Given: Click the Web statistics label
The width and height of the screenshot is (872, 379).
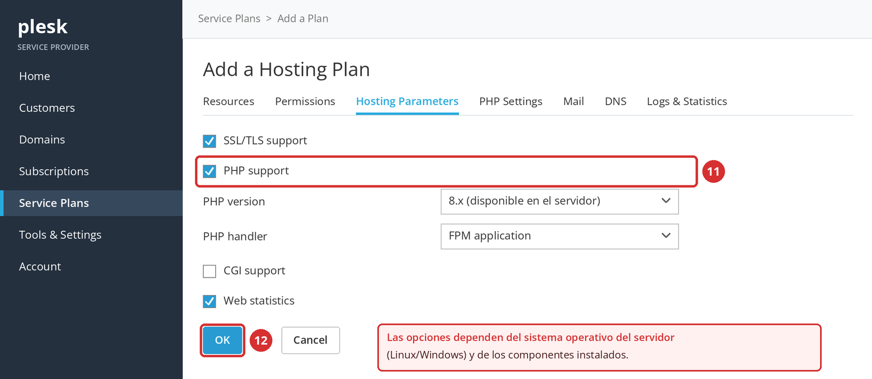Looking at the screenshot, I should [x=259, y=300].
